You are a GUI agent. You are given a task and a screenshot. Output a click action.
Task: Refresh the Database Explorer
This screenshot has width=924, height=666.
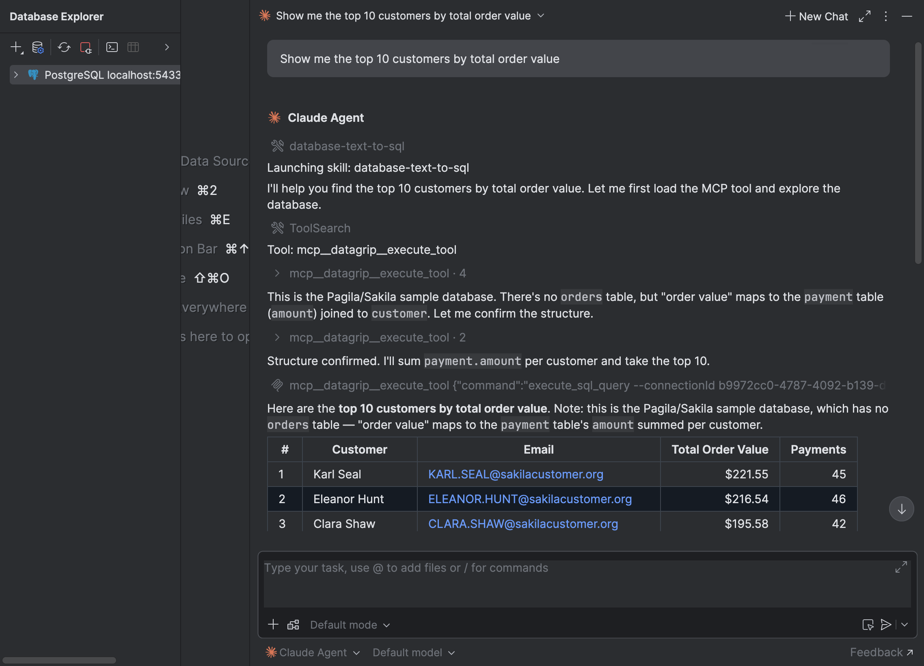click(x=64, y=47)
